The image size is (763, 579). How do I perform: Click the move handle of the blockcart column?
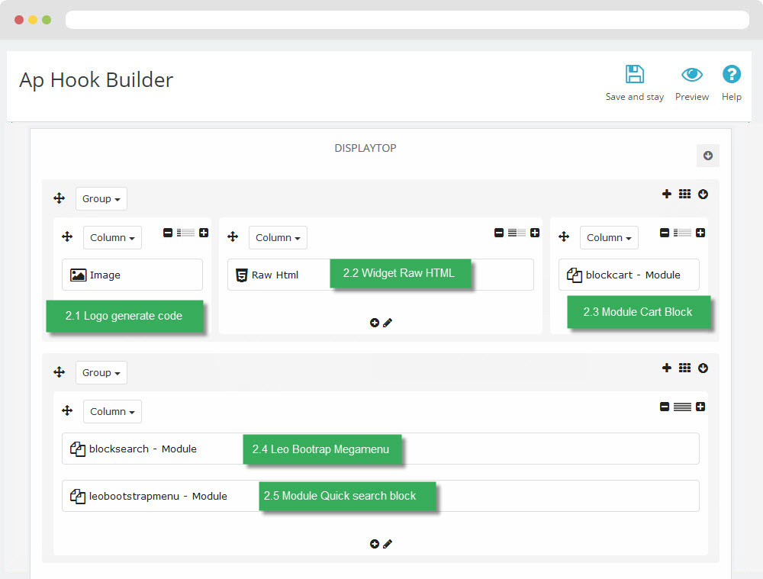tap(564, 237)
